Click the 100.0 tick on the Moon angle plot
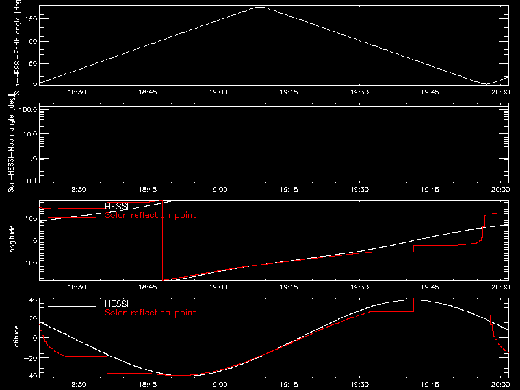The image size is (520, 390). pos(28,110)
